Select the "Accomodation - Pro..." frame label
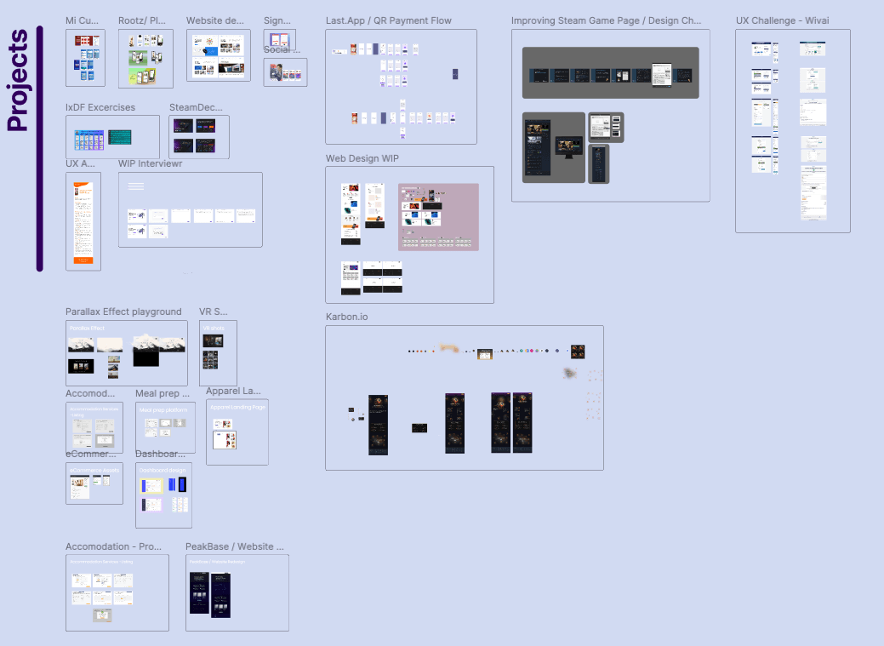The image size is (884, 646). (x=113, y=546)
